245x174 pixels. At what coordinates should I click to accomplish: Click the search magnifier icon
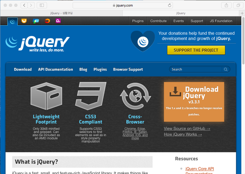(x=225, y=69)
